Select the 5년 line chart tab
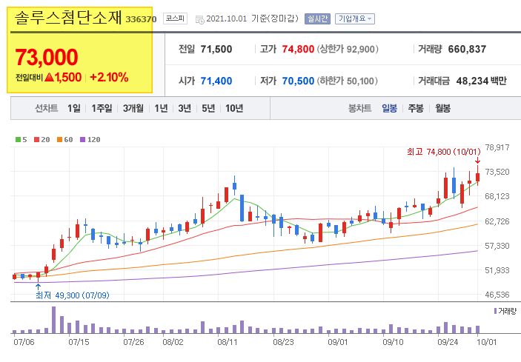 [208, 108]
